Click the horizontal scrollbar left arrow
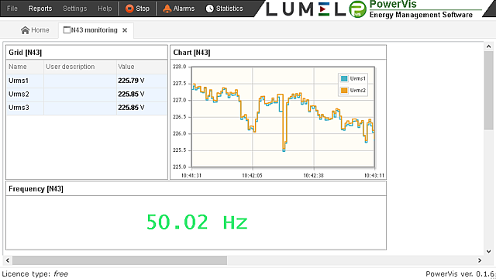Image resolution: width=496 pixels, height=279 pixels. 8,260
